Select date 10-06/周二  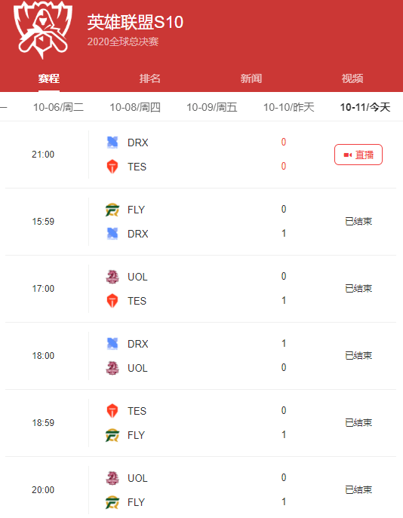(59, 107)
